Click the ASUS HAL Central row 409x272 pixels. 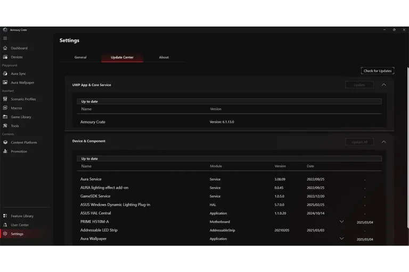[x=95, y=213]
